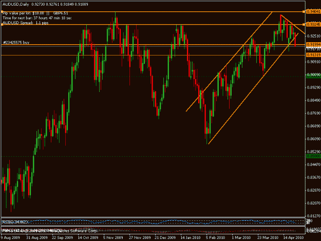Click the '5 Feb 2010' date label
This screenshot has height=241, width=321.
click(215, 238)
